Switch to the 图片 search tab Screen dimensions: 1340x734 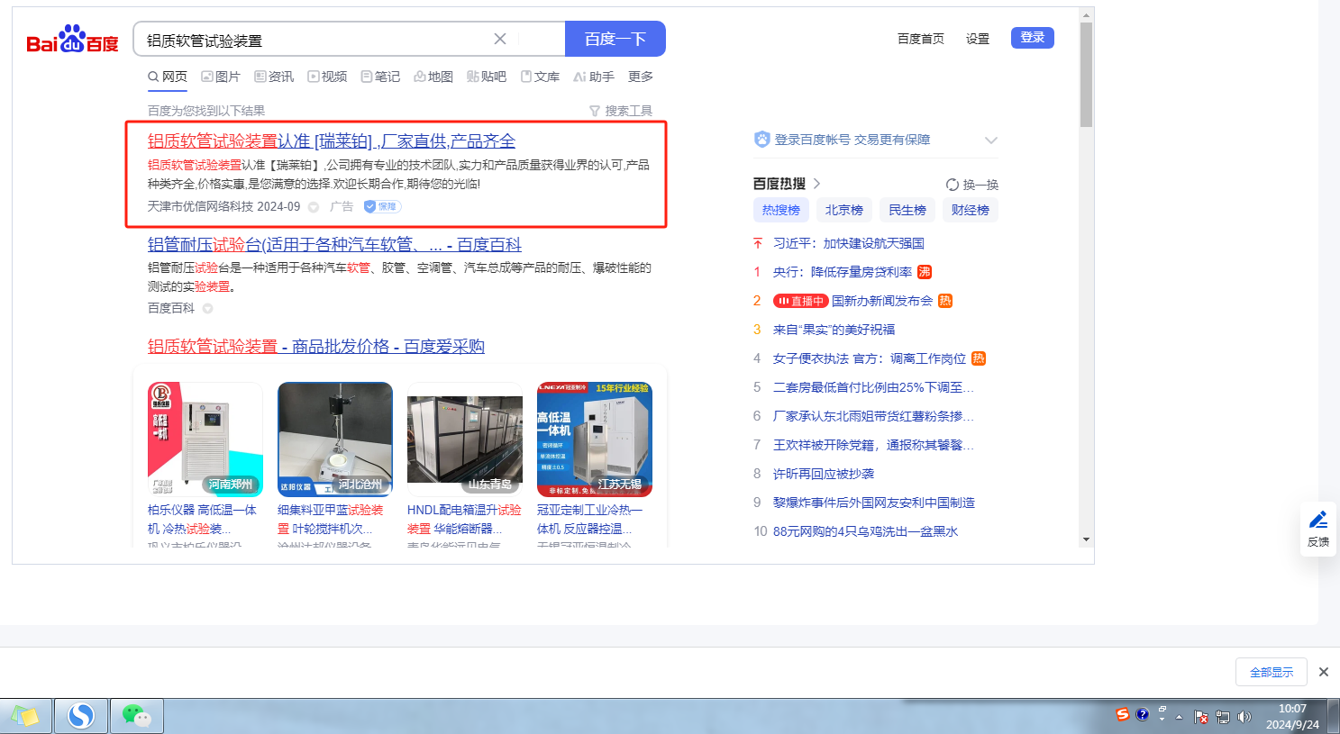[x=221, y=77]
